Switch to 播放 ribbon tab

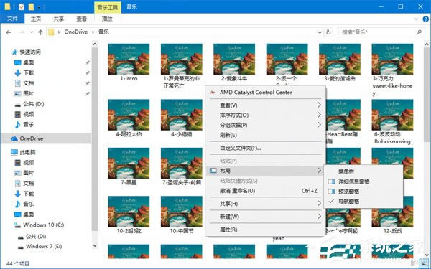[x=107, y=19]
